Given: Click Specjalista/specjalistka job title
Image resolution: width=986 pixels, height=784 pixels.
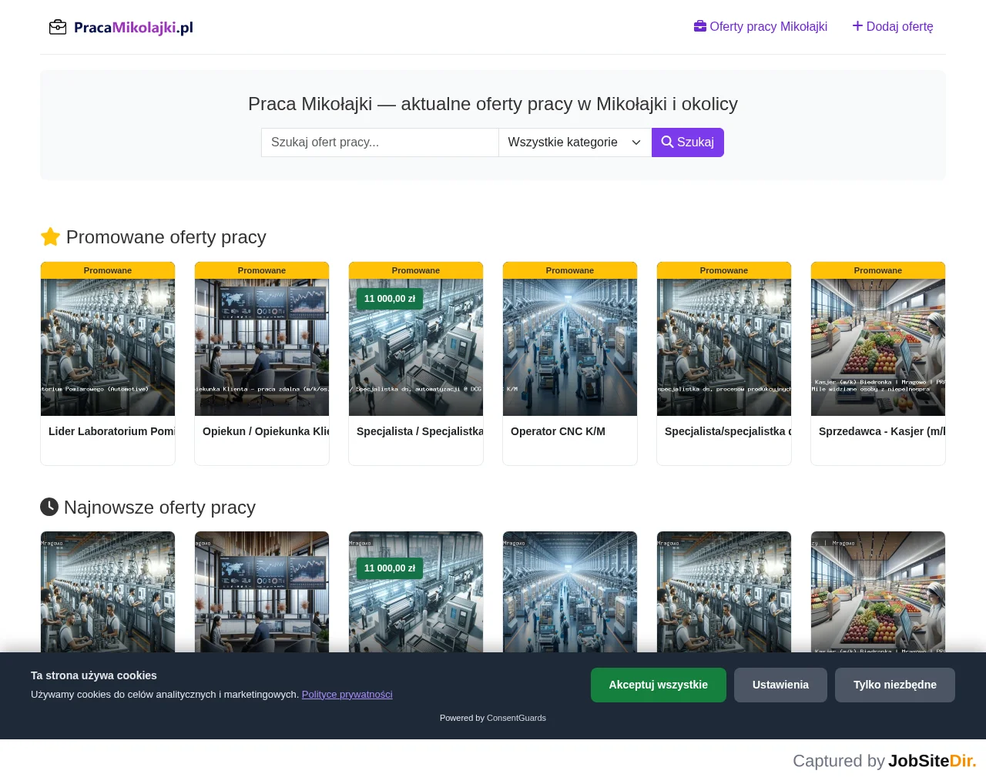Looking at the screenshot, I should click(x=728, y=431).
